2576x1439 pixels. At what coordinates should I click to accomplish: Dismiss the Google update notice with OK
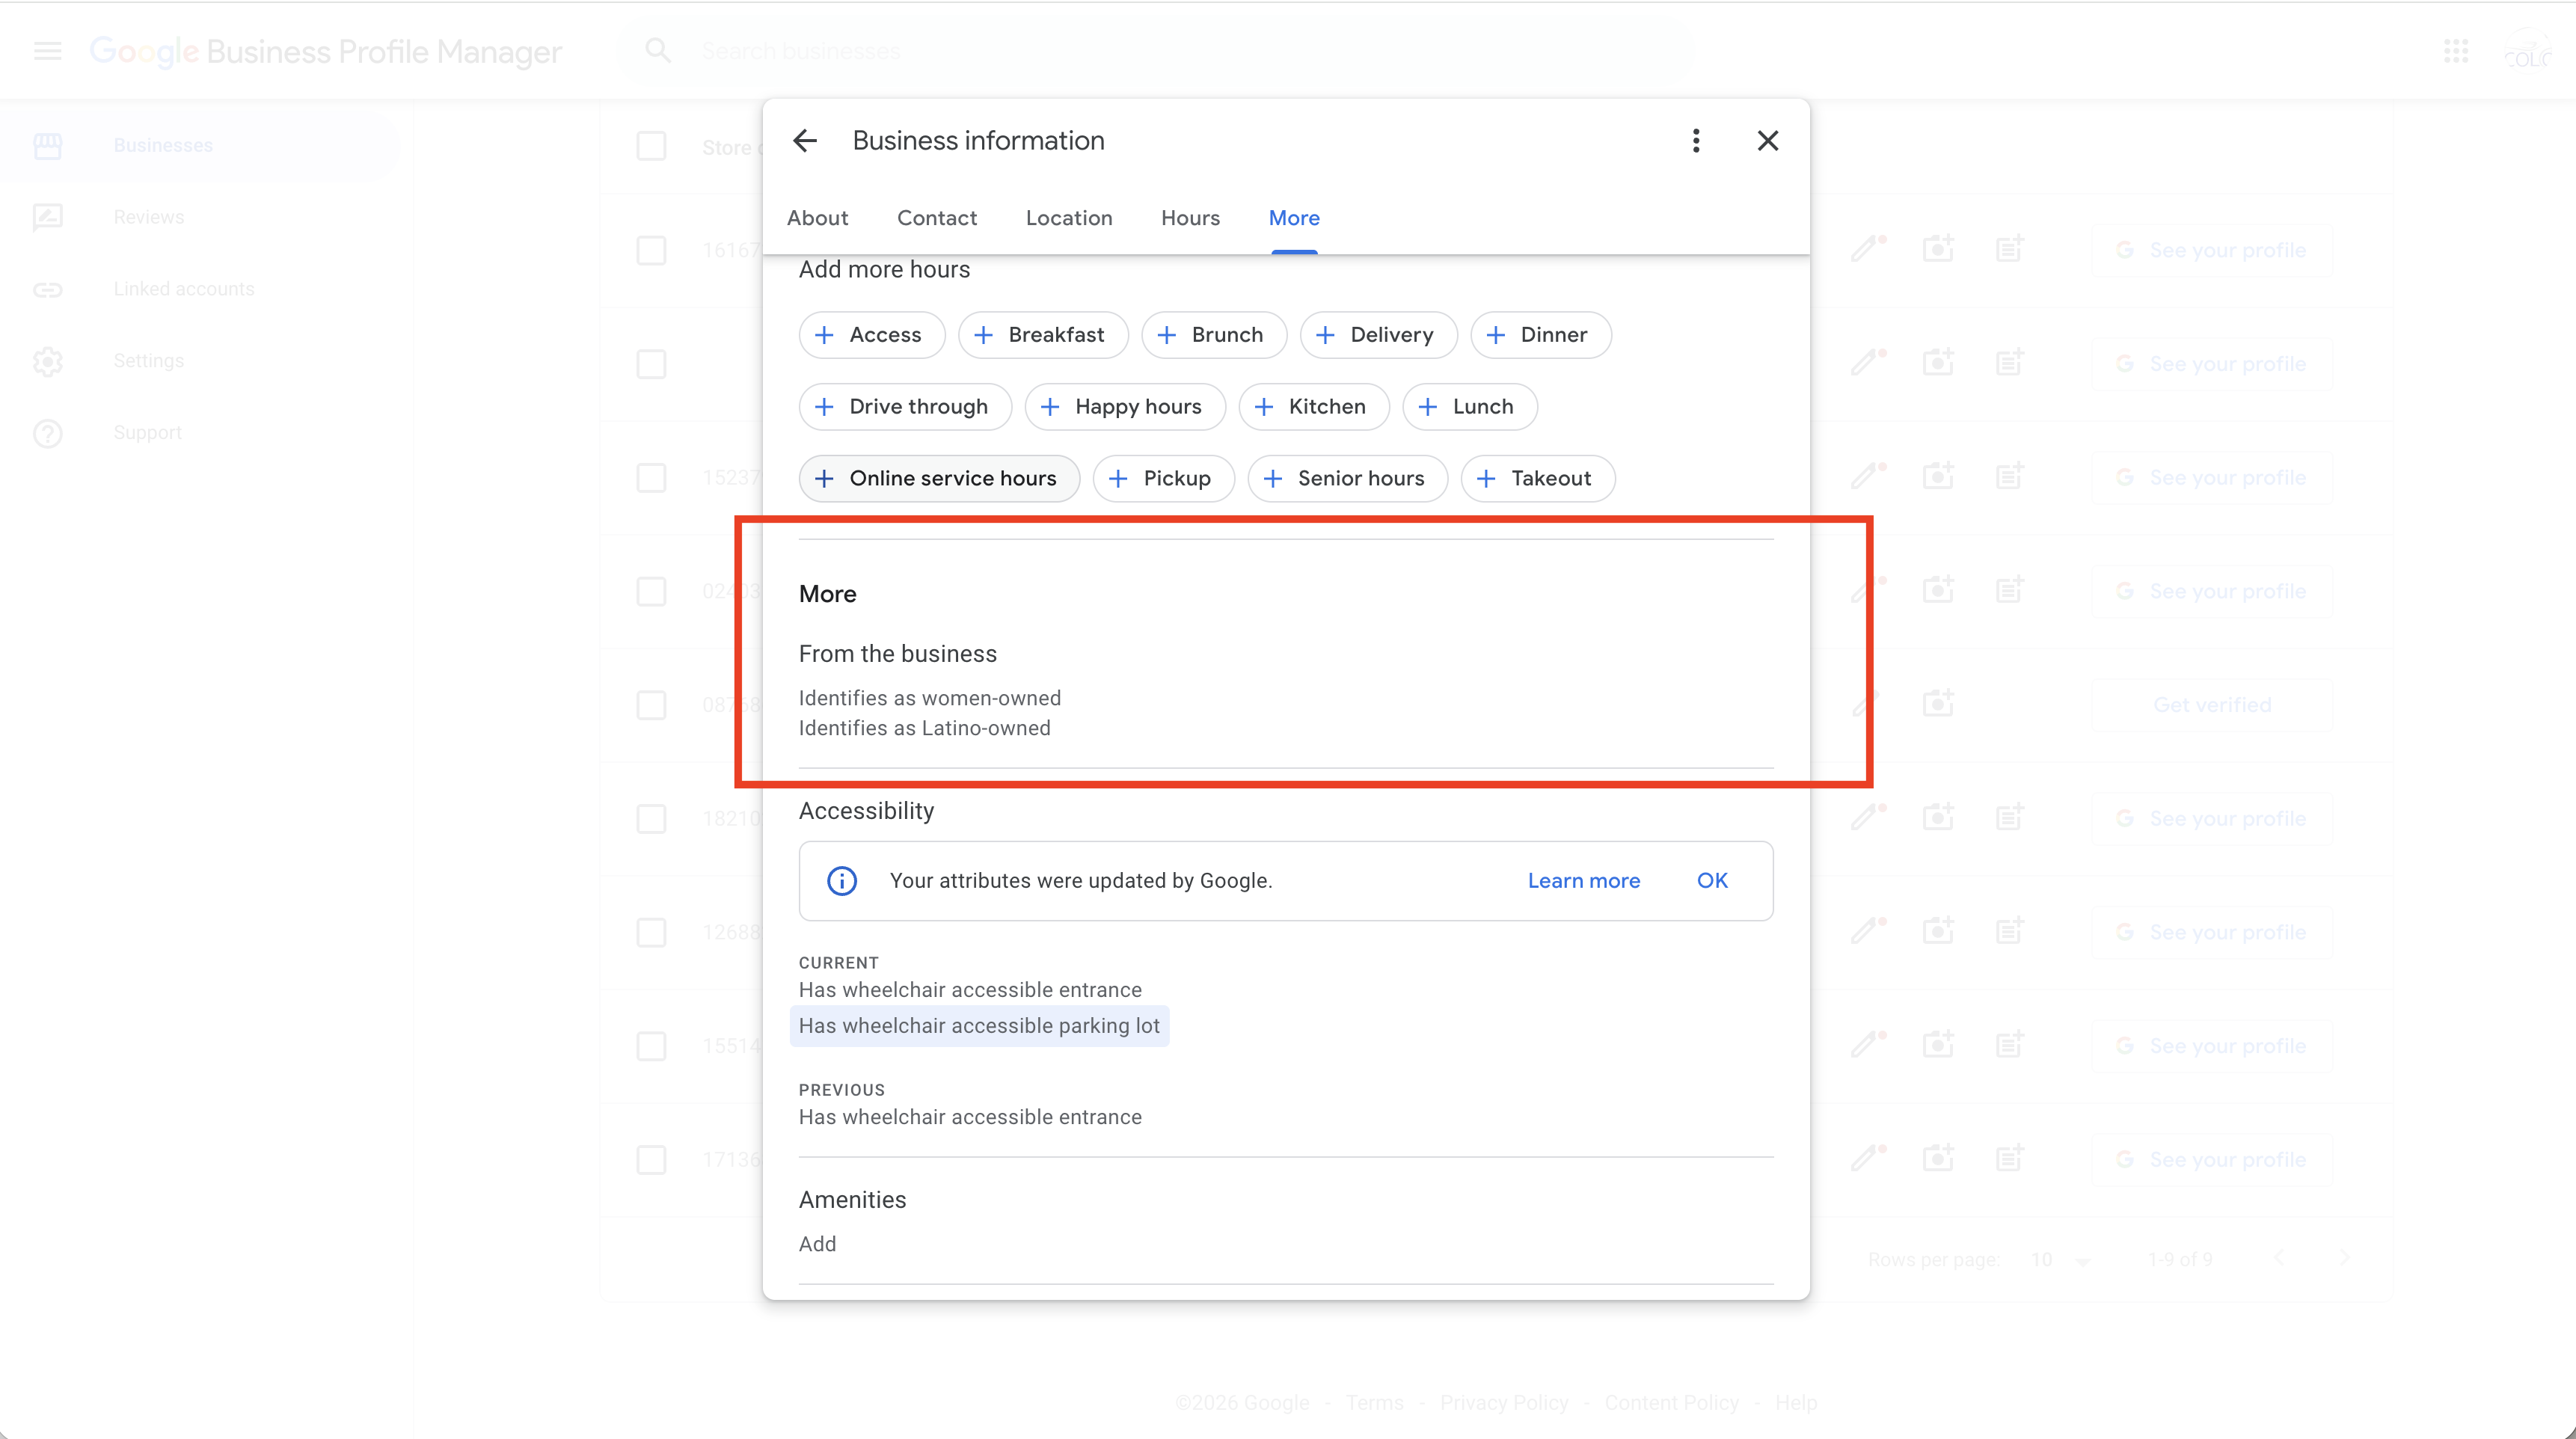click(x=1712, y=881)
